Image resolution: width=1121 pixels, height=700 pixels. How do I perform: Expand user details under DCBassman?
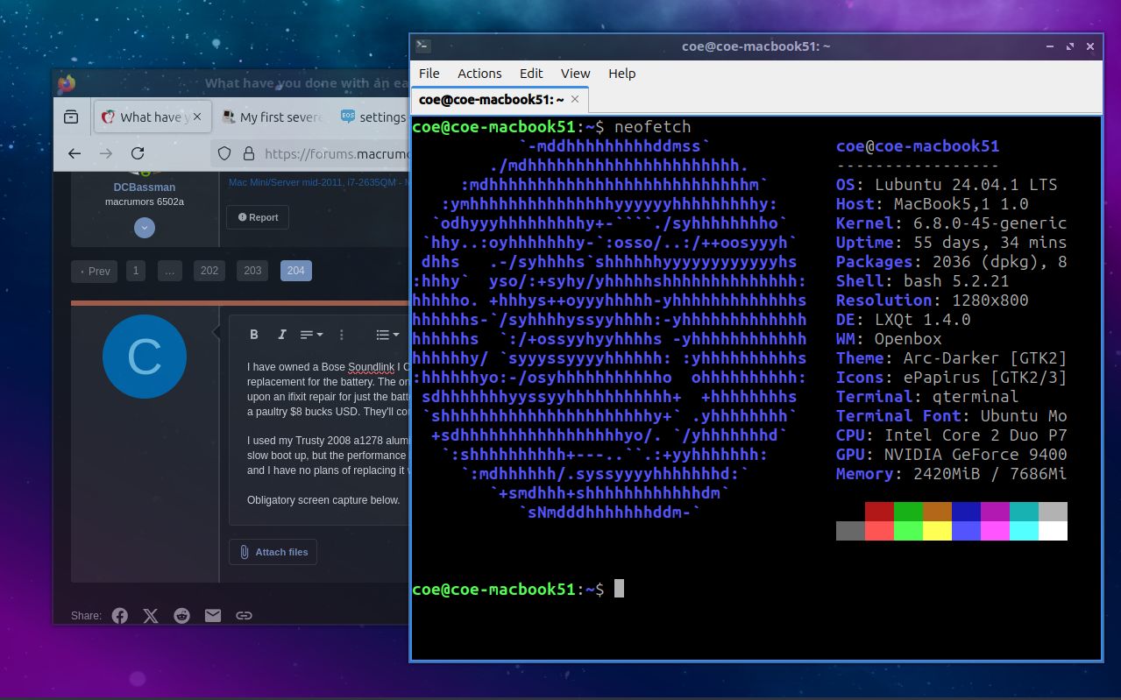click(145, 228)
